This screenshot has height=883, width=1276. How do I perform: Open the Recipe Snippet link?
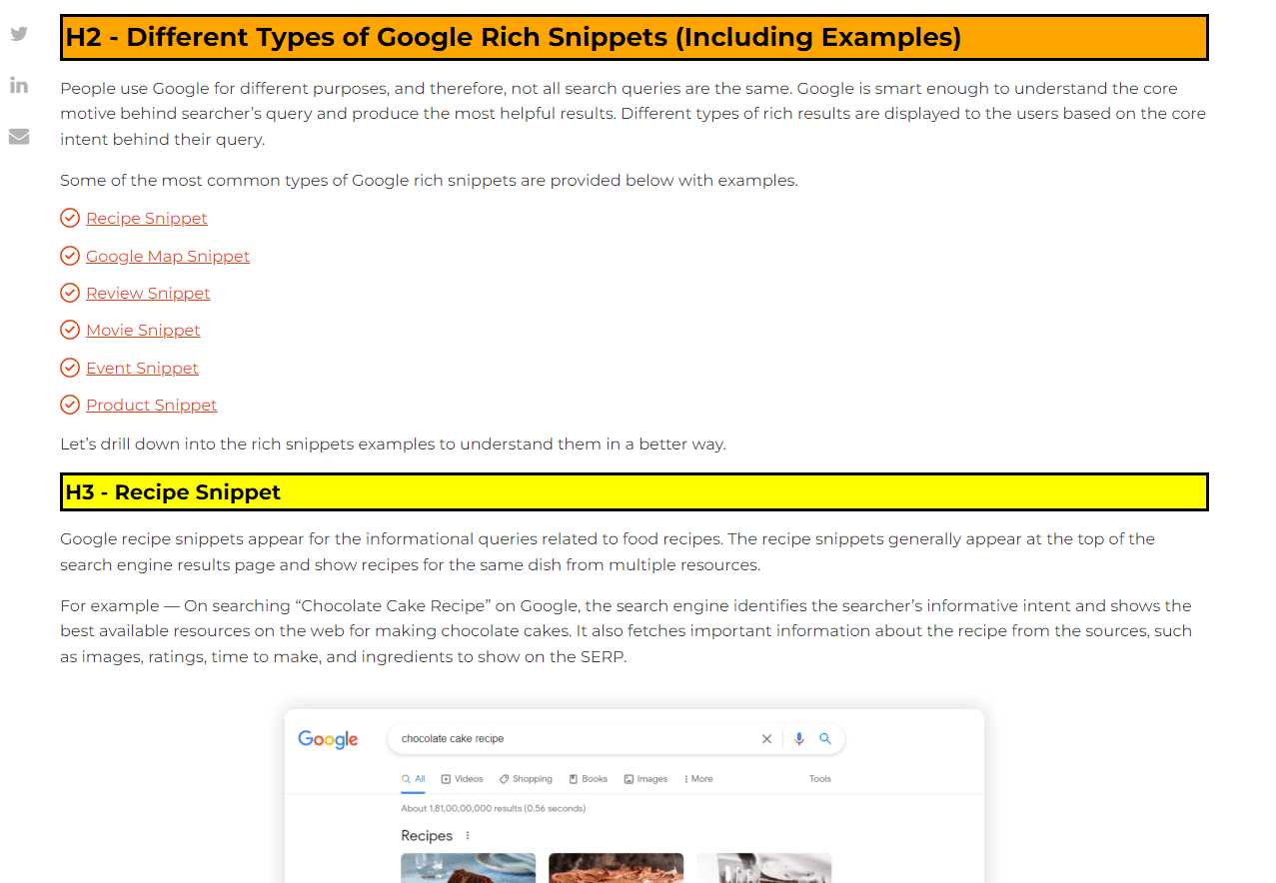tap(146, 218)
